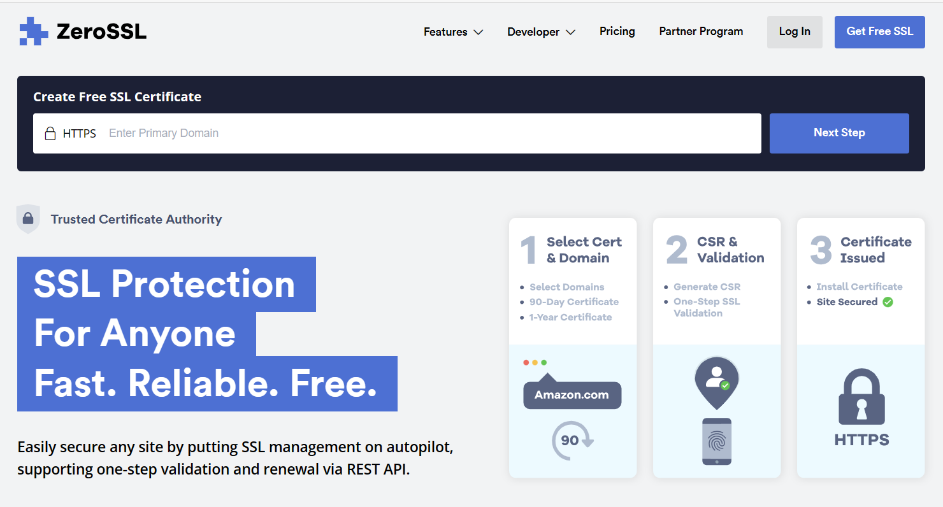This screenshot has height=507, width=943.
Task: Click the 90-Day Certificate bullet
Action: click(x=574, y=302)
